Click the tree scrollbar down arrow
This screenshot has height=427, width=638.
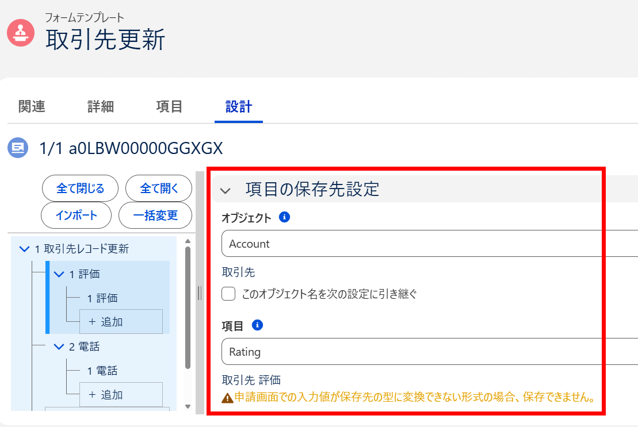pyautogui.click(x=188, y=406)
